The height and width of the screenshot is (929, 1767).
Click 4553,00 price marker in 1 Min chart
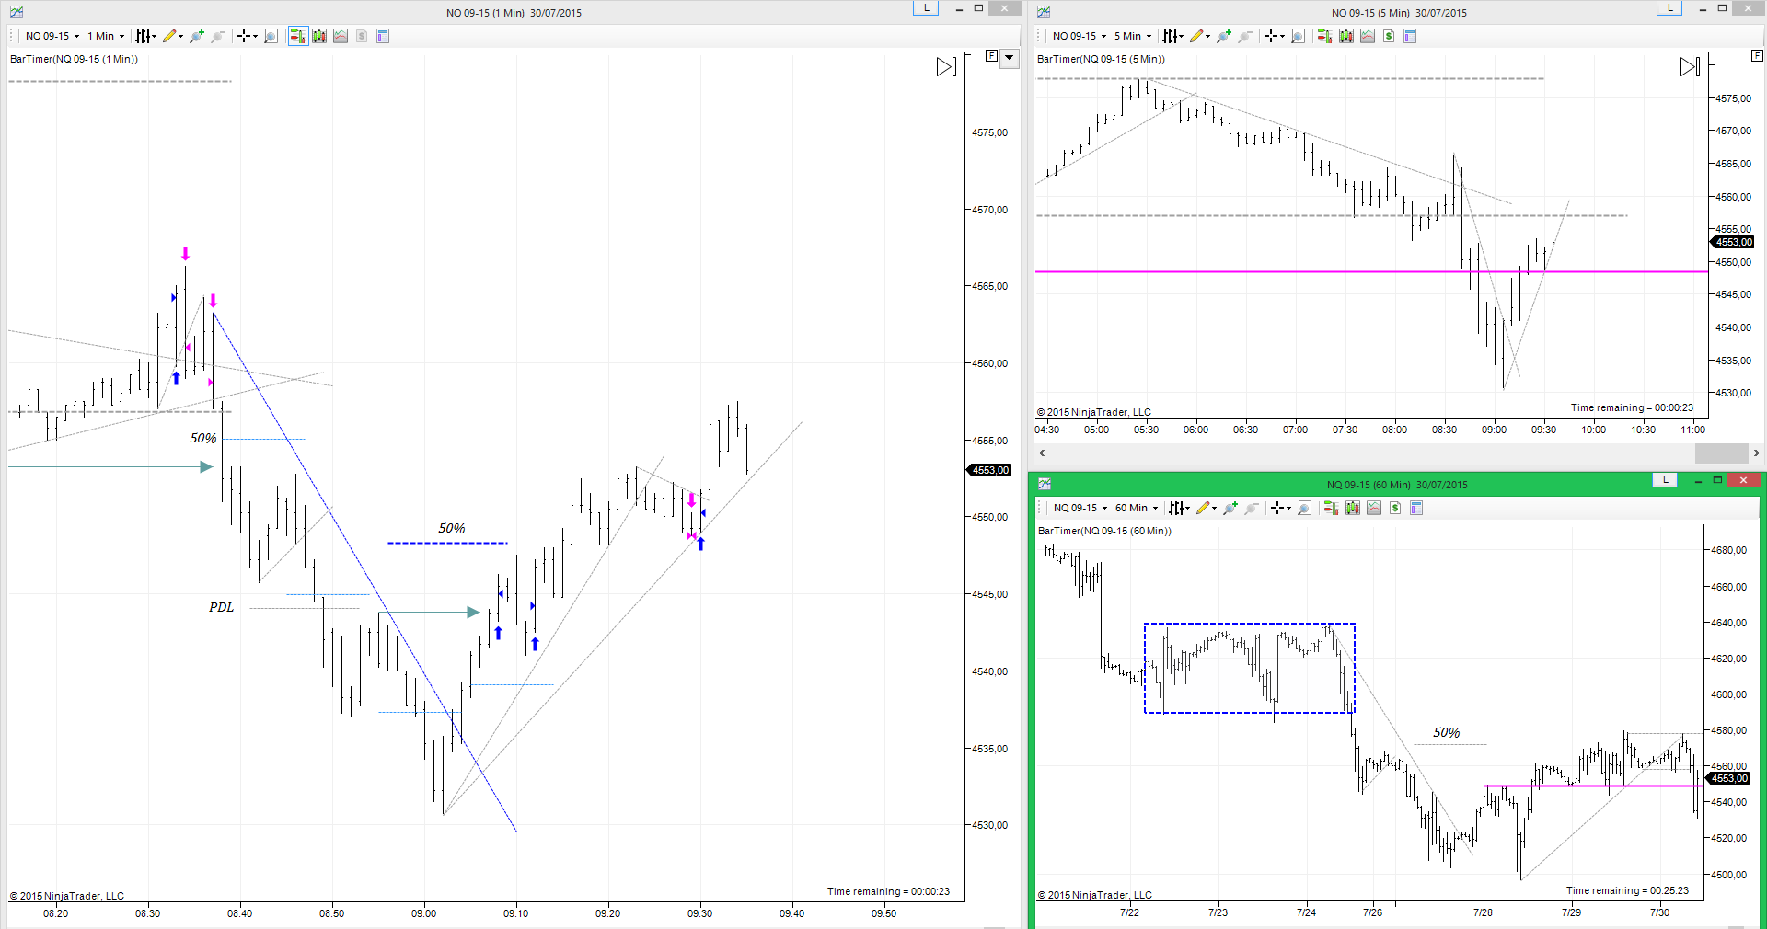(988, 470)
